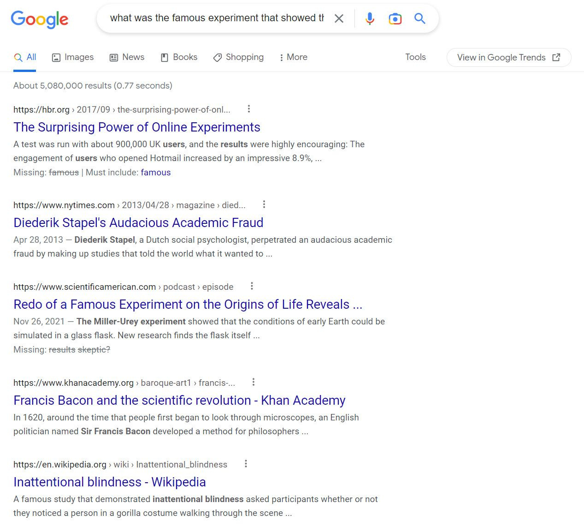Image resolution: width=584 pixels, height=527 pixels.
Task: Open search by image camera icon
Action: [395, 18]
